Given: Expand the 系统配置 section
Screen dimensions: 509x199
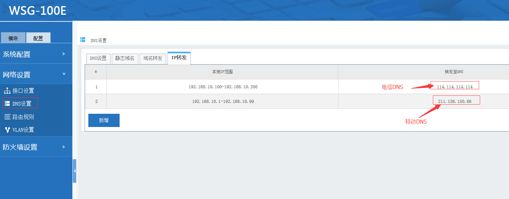Looking at the screenshot, I should click(x=64, y=54).
